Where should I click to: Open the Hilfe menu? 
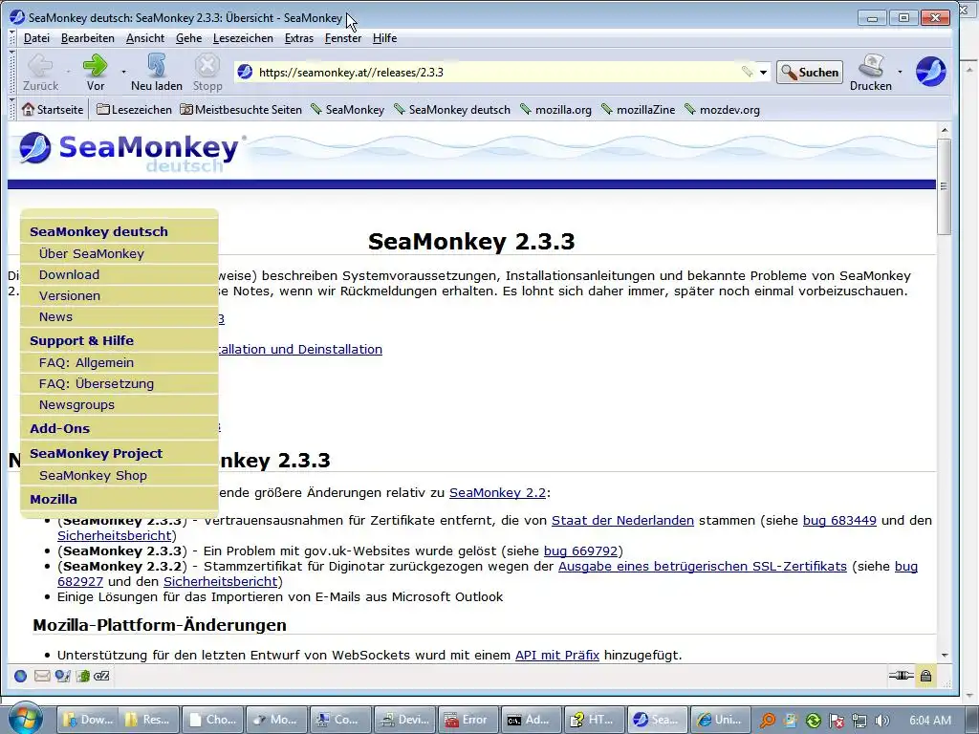[384, 38]
